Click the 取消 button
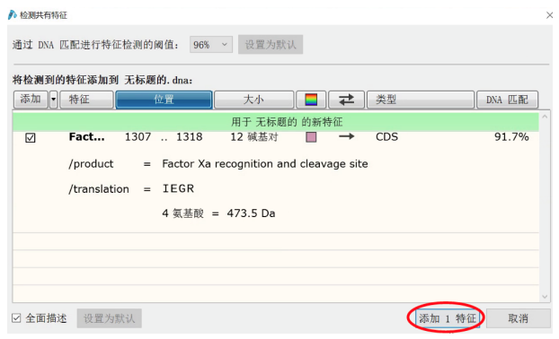 (x=519, y=318)
